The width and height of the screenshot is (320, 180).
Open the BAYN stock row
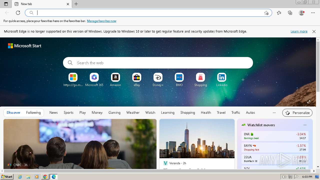point(275,147)
